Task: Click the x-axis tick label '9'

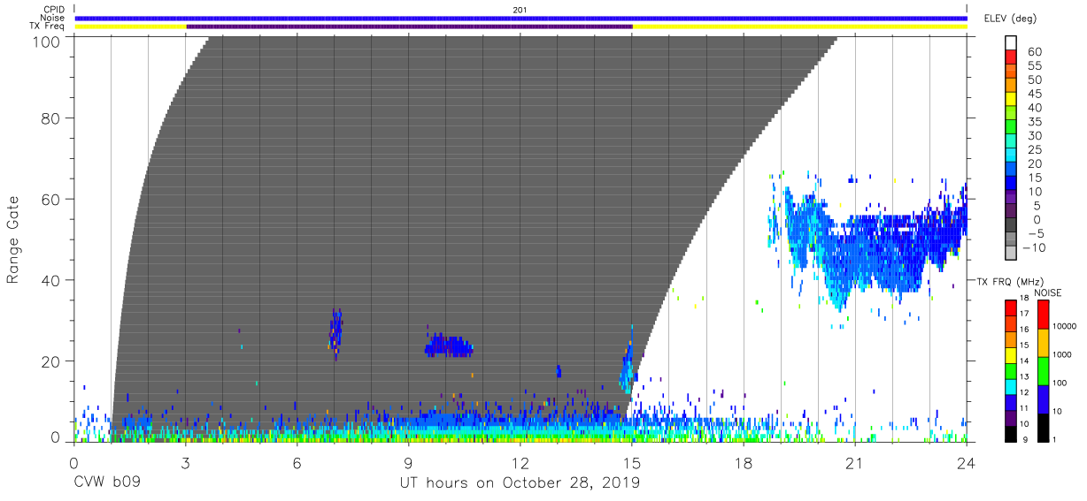Action: pos(409,462)
